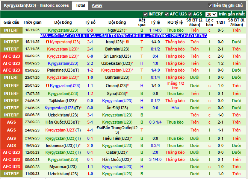Click Thua kèo result for Syria match
The height and width of the screenshot is (179, 248).
pyautogui.click(x=175, y=93)
